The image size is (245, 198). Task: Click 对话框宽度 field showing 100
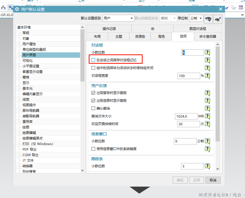(x=189, y=76)
